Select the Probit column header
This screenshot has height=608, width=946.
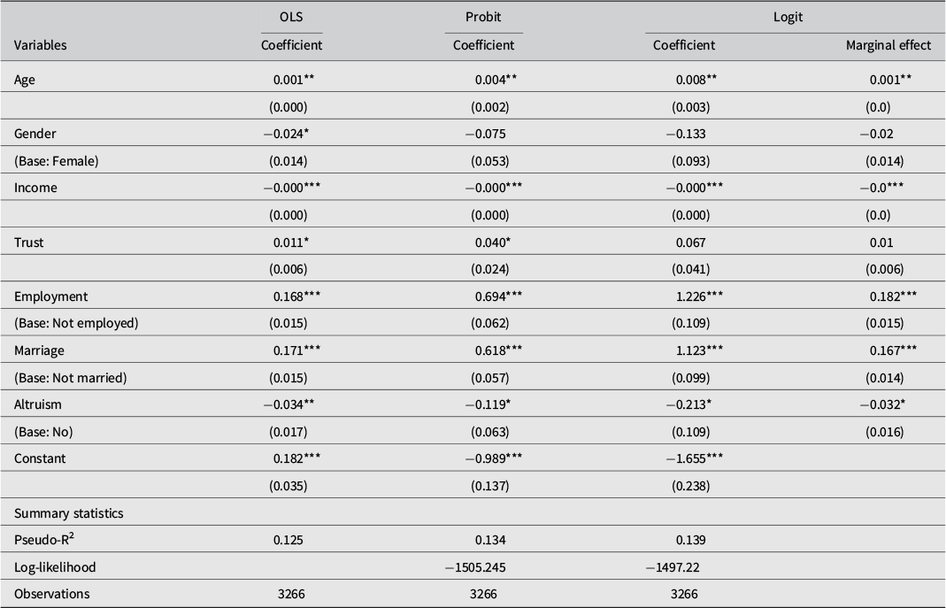click(483, 17)
